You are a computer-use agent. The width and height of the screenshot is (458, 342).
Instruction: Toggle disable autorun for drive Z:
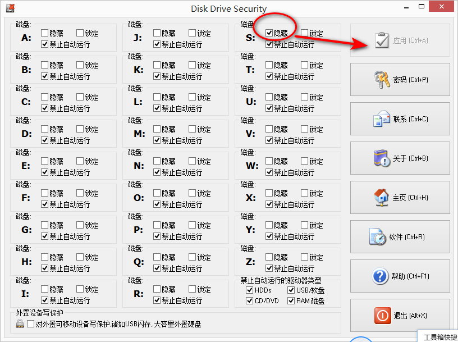269,268
